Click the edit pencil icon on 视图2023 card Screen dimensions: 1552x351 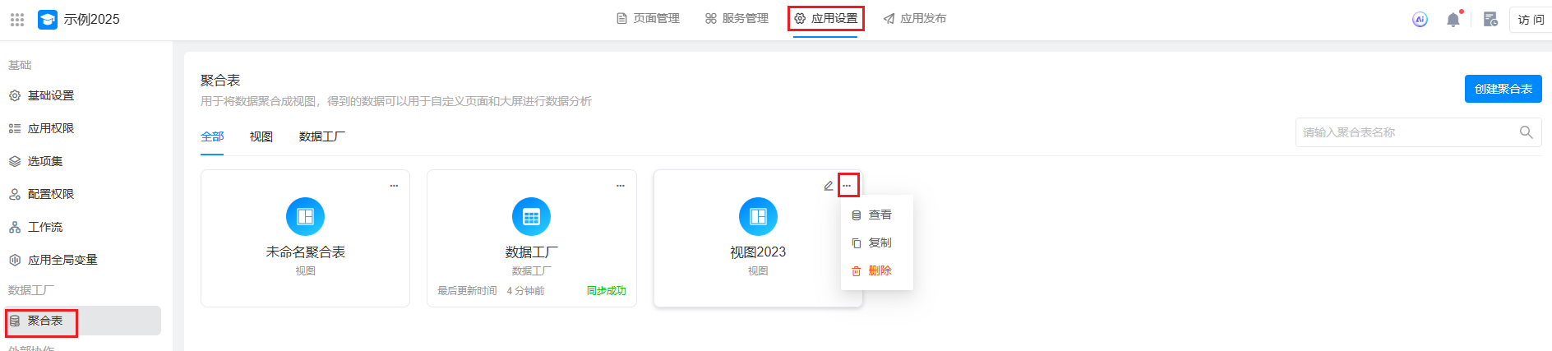coord(828,186)
